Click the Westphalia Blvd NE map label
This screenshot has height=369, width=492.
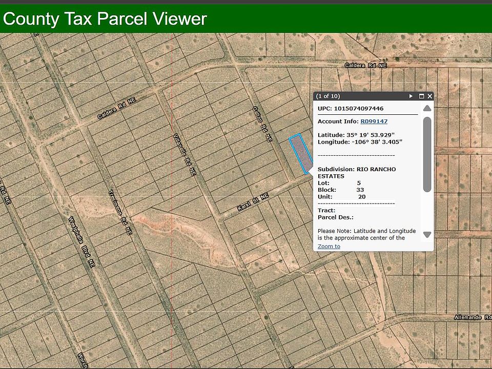pyautogui.click(x=81, y=242)
